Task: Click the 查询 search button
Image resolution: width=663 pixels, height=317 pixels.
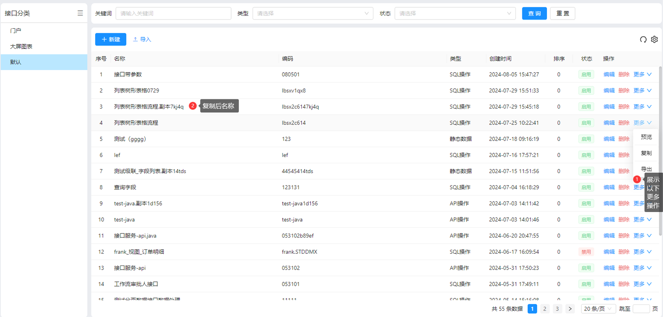Action: point(534,13)
